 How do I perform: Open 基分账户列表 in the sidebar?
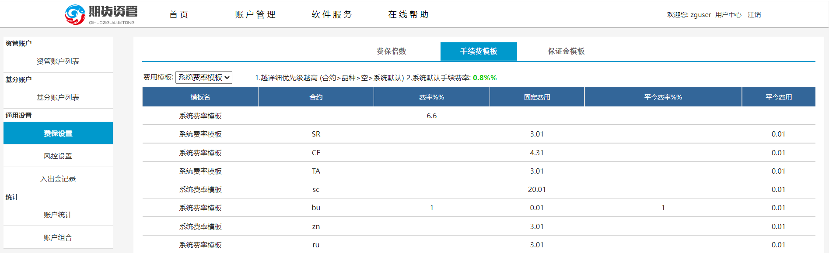click(58, 97)
